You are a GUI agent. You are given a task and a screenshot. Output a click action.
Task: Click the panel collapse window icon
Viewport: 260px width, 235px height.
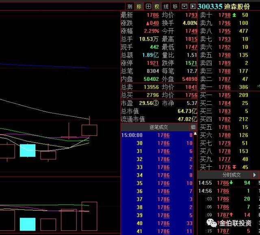coord(184,7)
